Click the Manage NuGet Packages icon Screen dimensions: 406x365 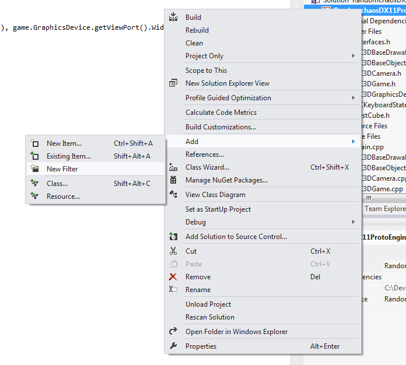[x=173, y=180]
